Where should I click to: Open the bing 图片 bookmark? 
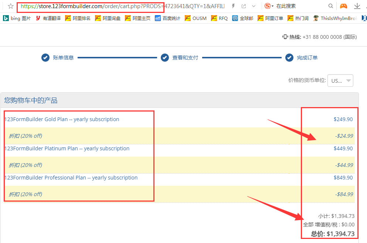coord(17,18)
